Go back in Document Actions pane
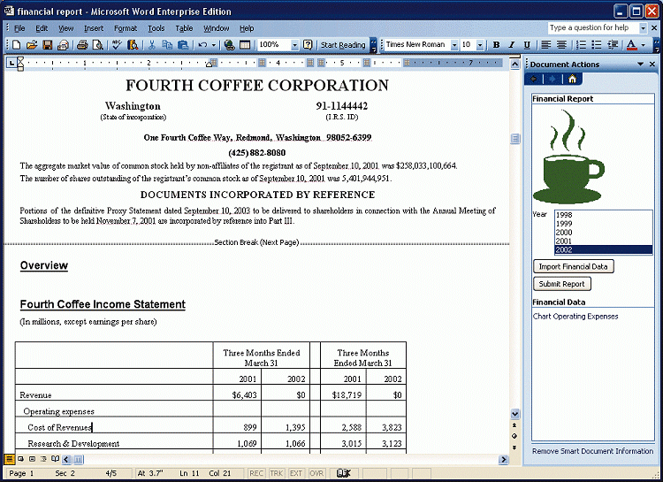The height and width of the screenshot is (482, 663). [534, 79]
